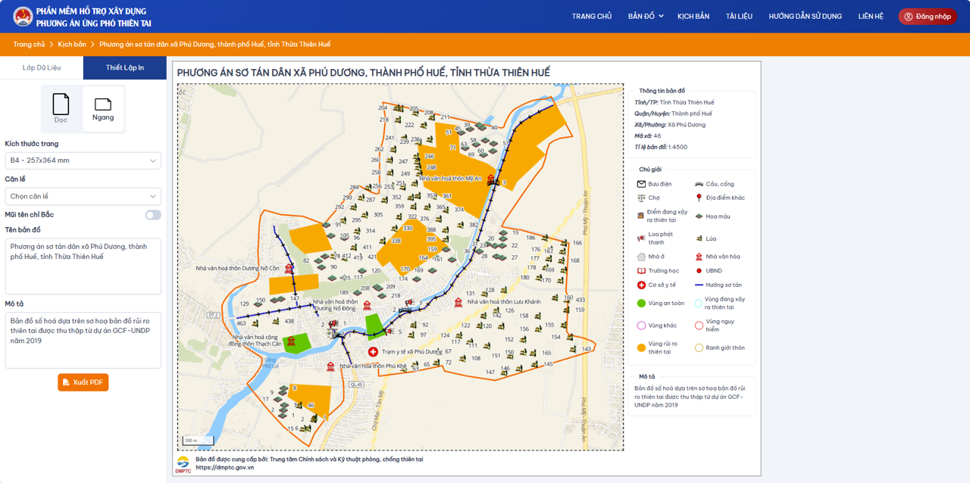Image resolution: width=970 pixels, height=483 pixels.
Task: Expand the BẢN ĐỒ menu
Action: (x=645, y=16)
